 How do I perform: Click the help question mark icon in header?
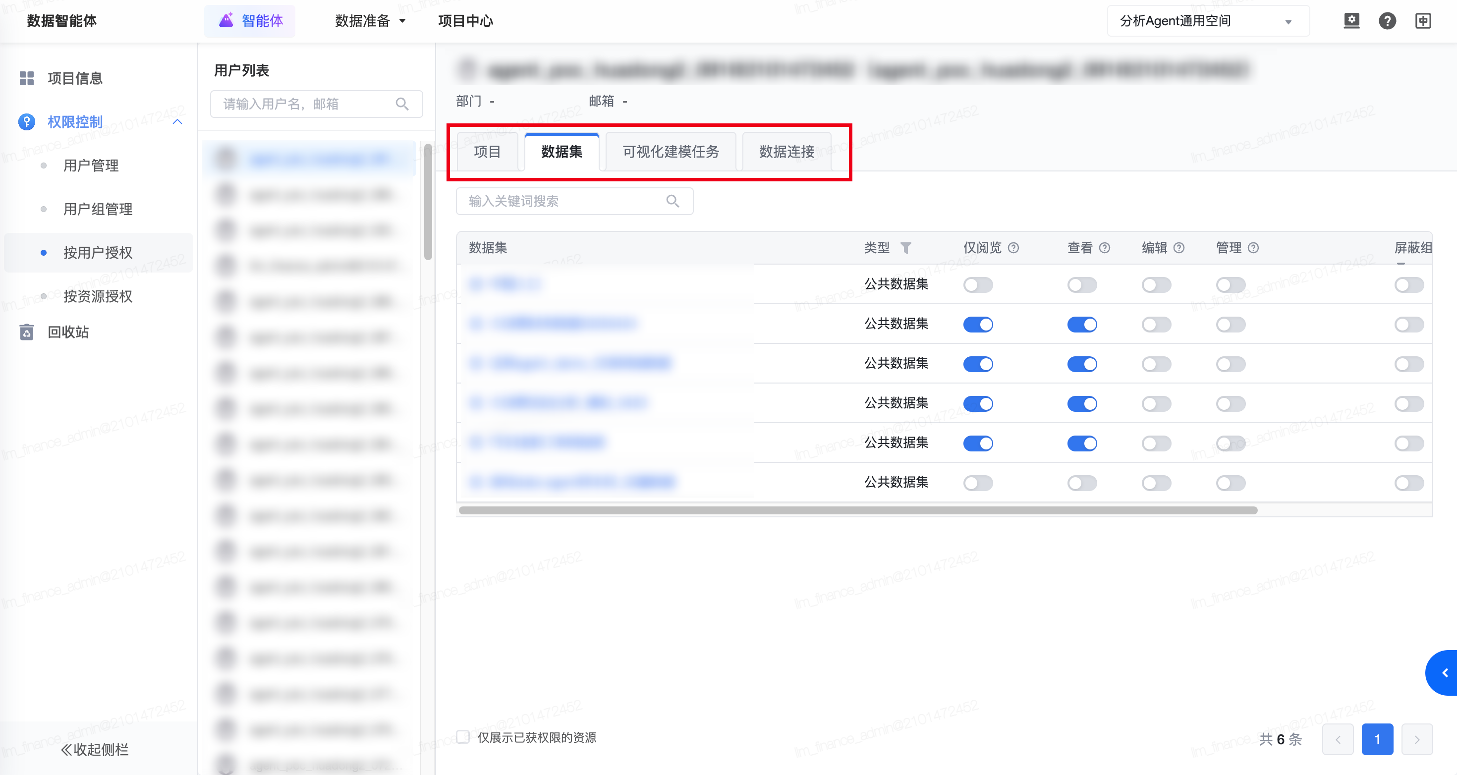click(1387, 21)
